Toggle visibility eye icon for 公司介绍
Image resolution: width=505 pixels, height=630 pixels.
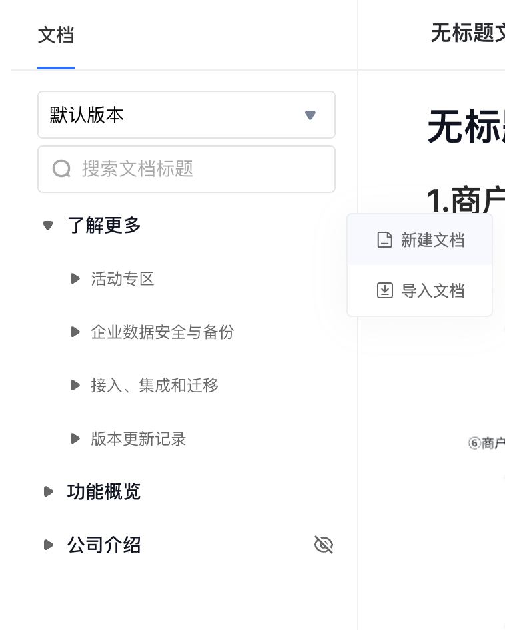(324, 545)
